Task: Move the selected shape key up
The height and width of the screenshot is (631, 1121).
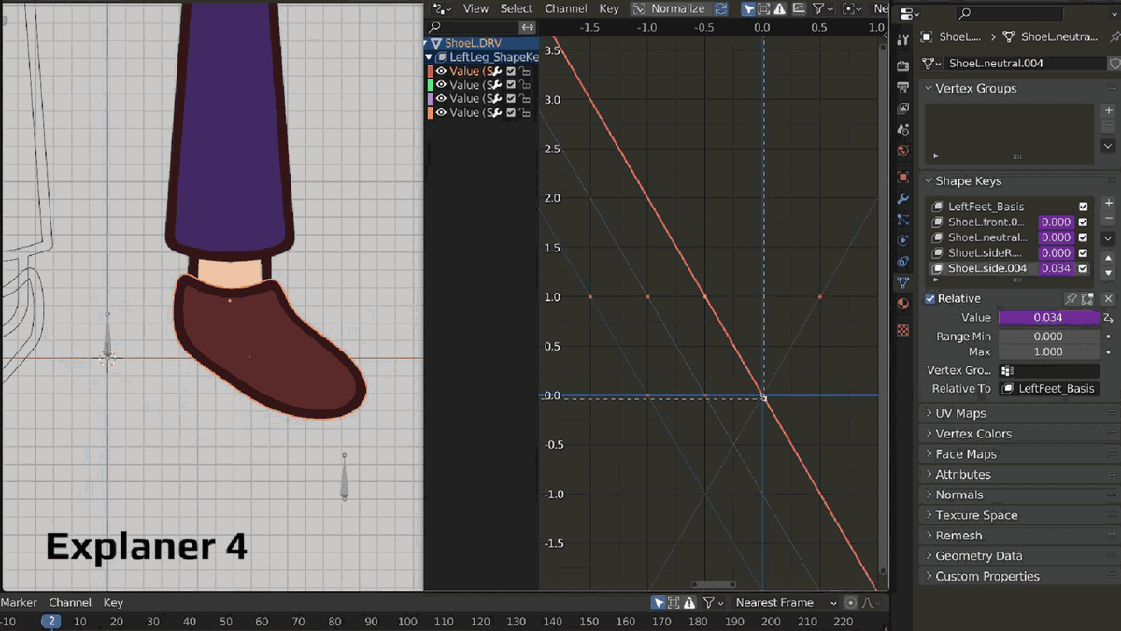Action: tap(1108, 258)
